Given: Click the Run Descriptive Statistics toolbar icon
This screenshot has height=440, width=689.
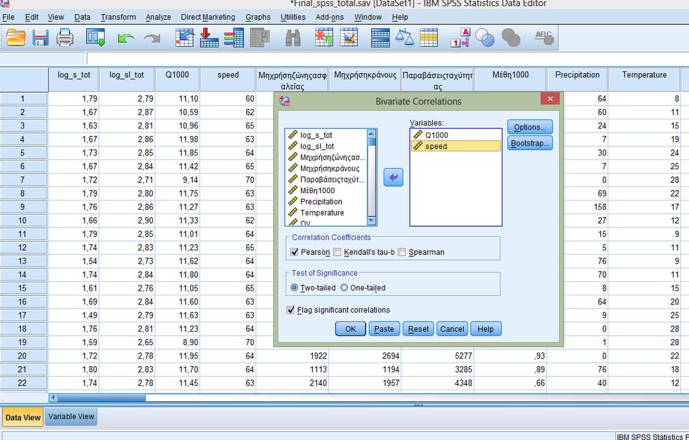Looking at the screenshot, I should point(260,38).
